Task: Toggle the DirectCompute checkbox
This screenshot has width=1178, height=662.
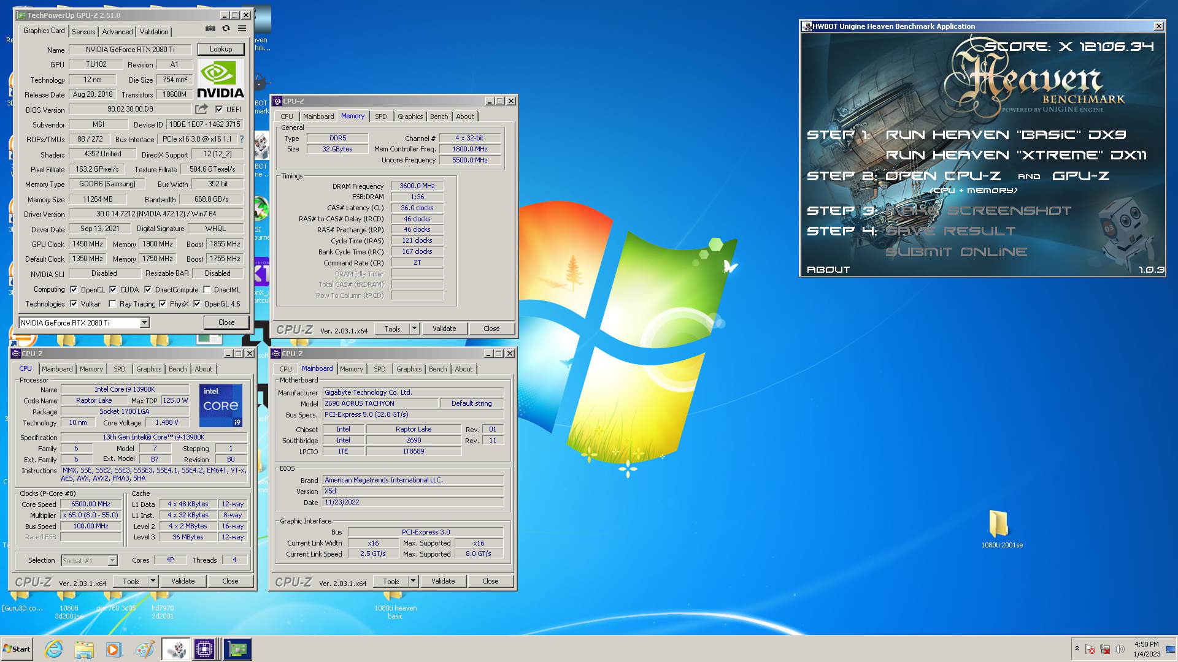Action: [x=148, y=289]
